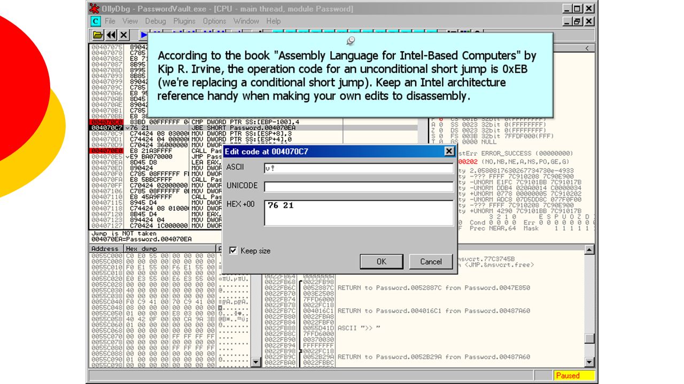Click the Restart program rewind icon
The image size is (684, 384).
(x=111, y=35)
